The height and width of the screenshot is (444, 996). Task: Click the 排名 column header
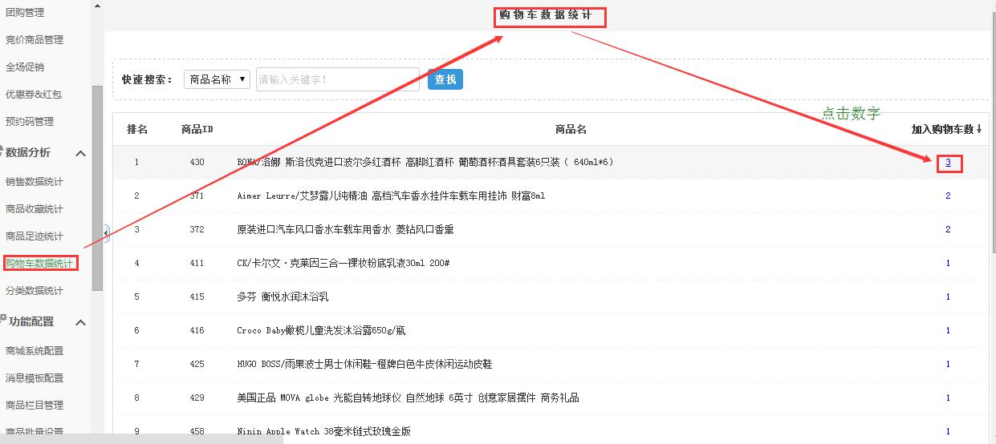(x=137, y=129)
